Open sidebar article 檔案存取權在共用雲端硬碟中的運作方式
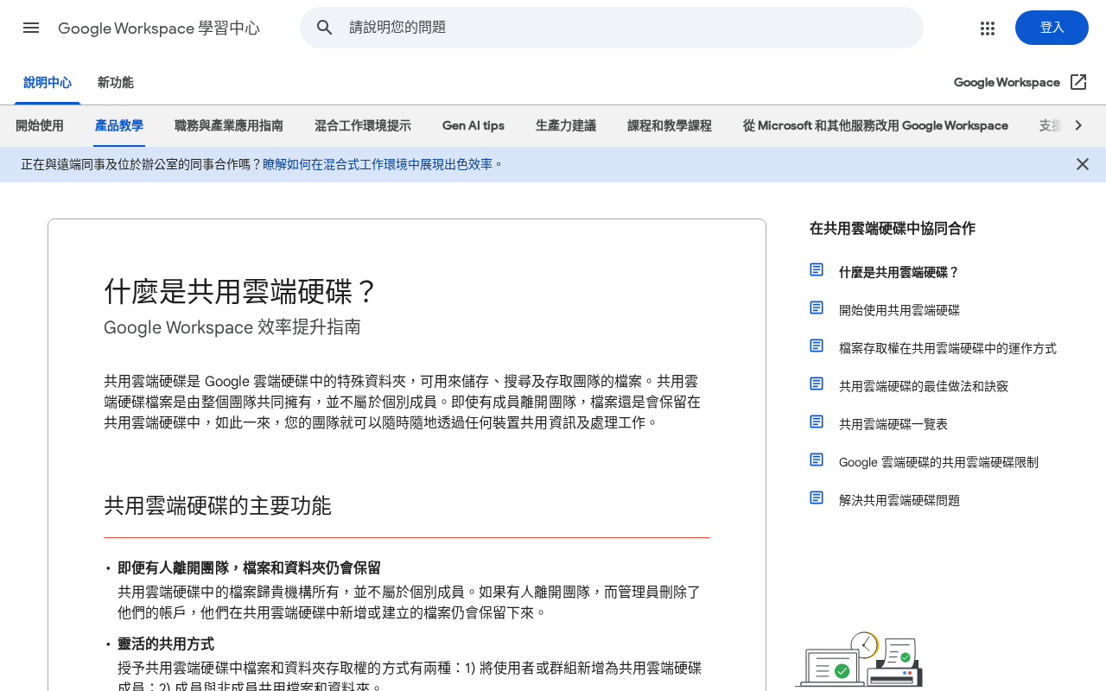The height and width of the screenshot is (691, 1106). (947, 348)
